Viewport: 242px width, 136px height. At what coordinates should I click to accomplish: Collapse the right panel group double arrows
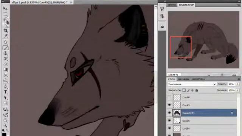click(239, 1)
